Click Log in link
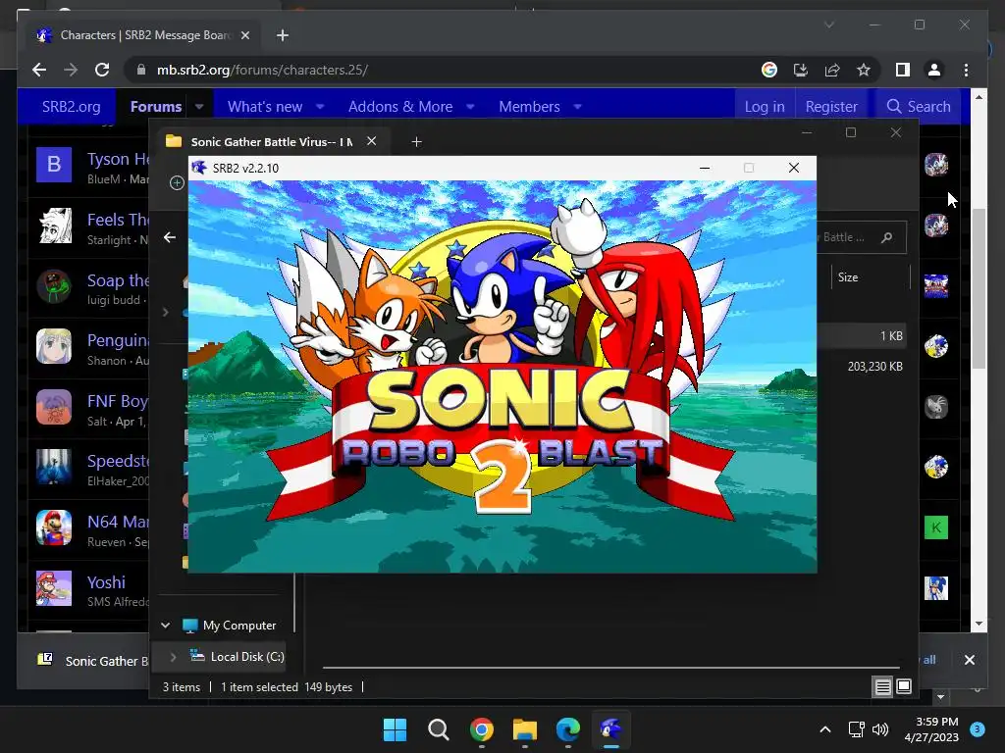 (764, 106)
